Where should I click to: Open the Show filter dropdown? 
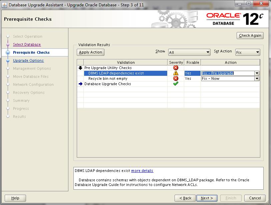(x=189, y=52)
